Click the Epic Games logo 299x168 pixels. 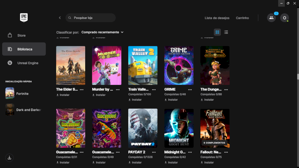(24, 18)
